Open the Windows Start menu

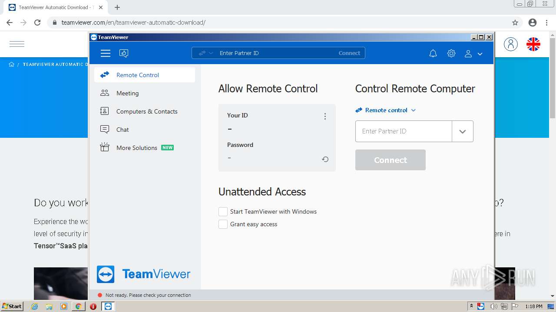[12, 306]
